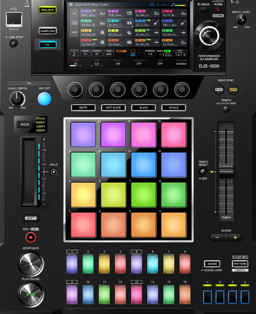256x314 pixels.
Task: Toggle the blue FX ON/OFF button
Action: point(44,99)
